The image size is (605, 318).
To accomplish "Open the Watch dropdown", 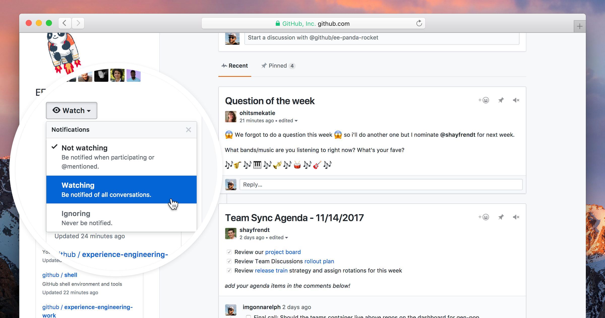I will pos(71,110).
